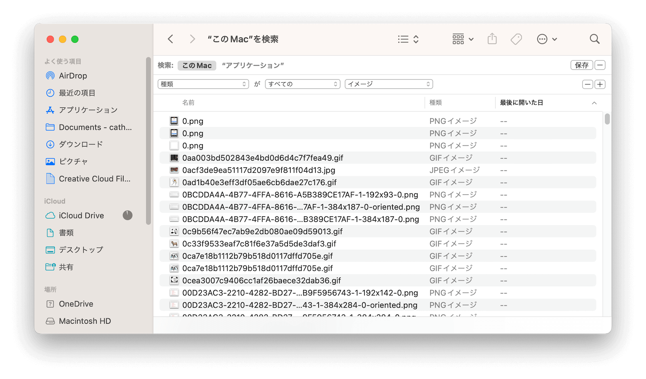
Task: Remove the search criteria row
Action: 587,84
